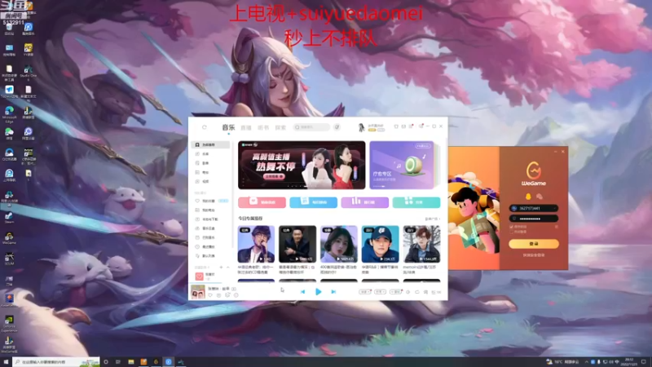This screenshot has height=367, width=652.
Task: Open the skin shirt icon in header
Action: 396,126
